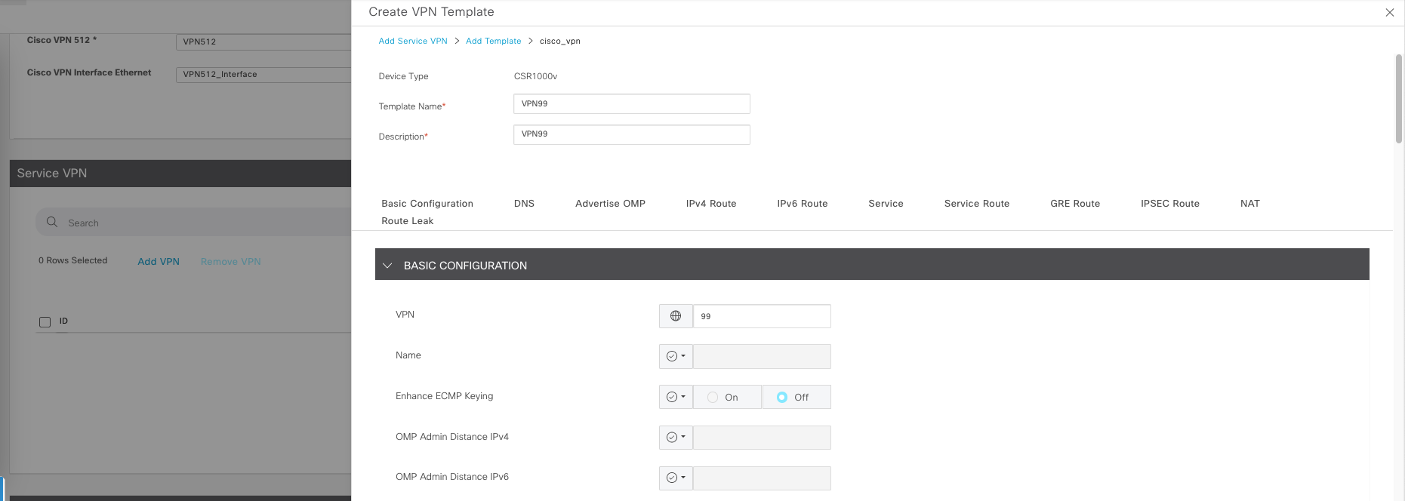
Task: Open OMP Admin Distance IPv4 scope dropdown
Action: 676,437
